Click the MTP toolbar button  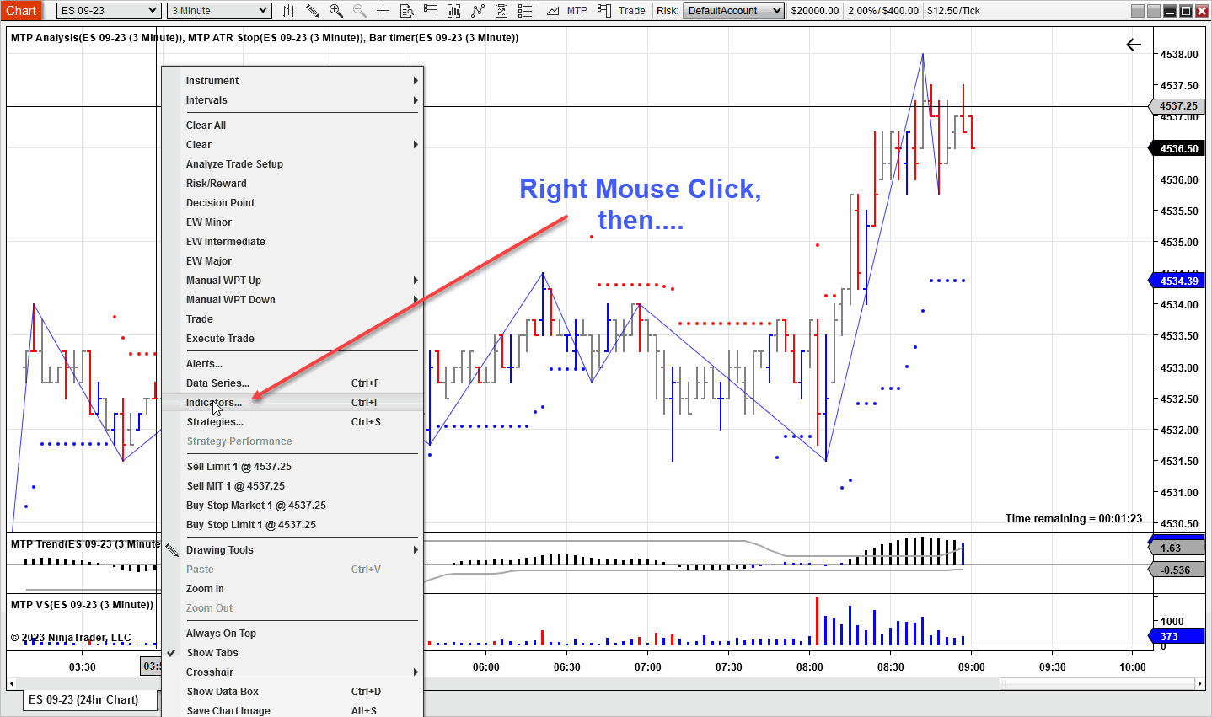tap(577, 11)
